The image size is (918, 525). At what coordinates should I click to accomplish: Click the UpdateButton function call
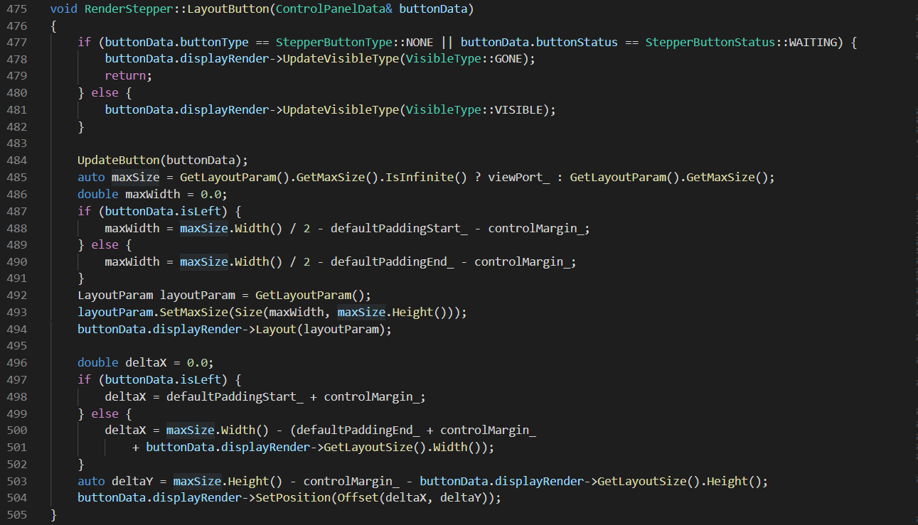pos(119,161)
